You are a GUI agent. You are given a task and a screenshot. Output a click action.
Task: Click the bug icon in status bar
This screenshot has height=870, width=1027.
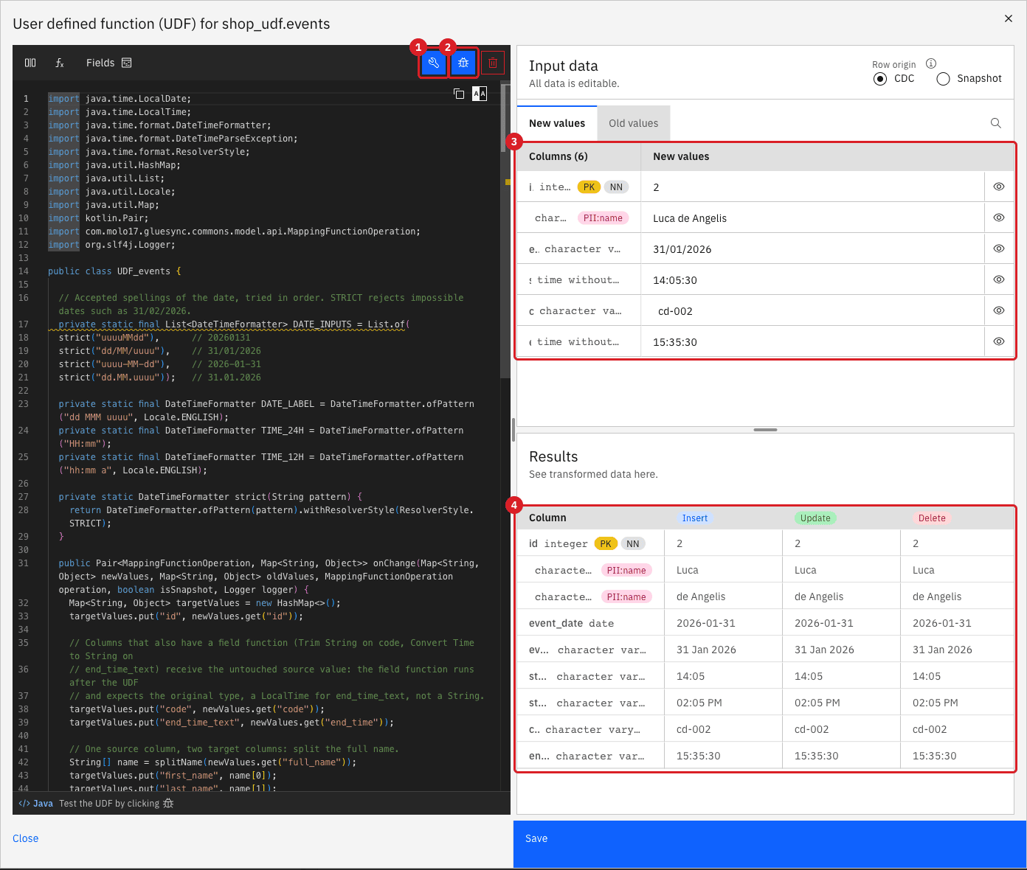(x=168, y=804)
